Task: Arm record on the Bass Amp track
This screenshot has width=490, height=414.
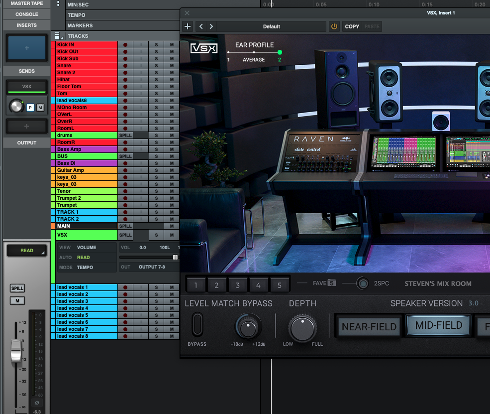Action: coord(125,149)
